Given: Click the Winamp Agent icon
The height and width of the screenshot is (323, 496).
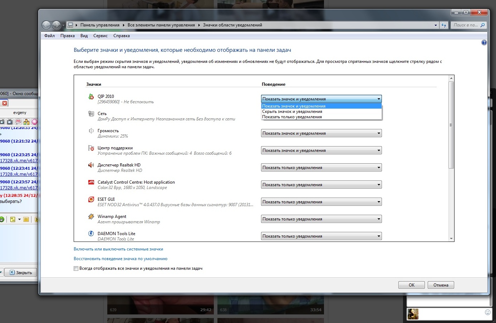Looking at the screenshot, I should click(91, 217).
